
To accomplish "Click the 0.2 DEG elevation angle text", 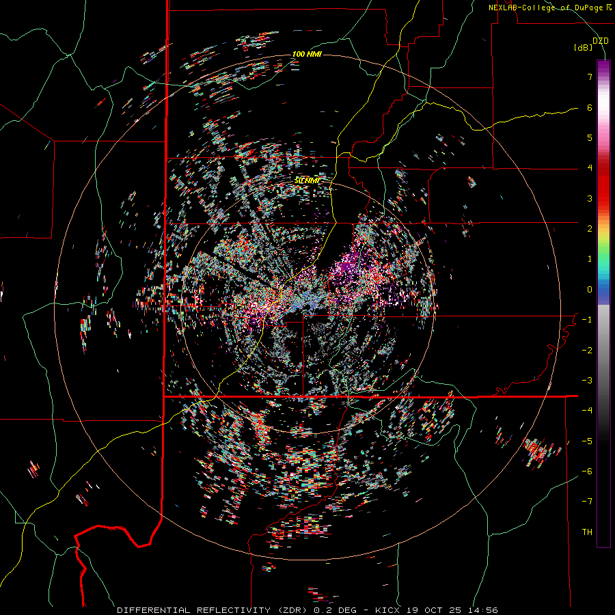I will click(x=335, y=610).
